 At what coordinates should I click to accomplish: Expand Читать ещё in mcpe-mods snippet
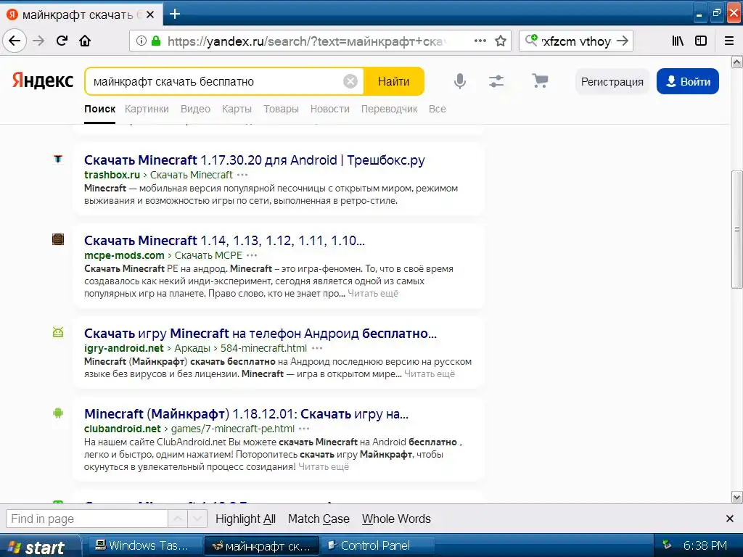point(373,293)
